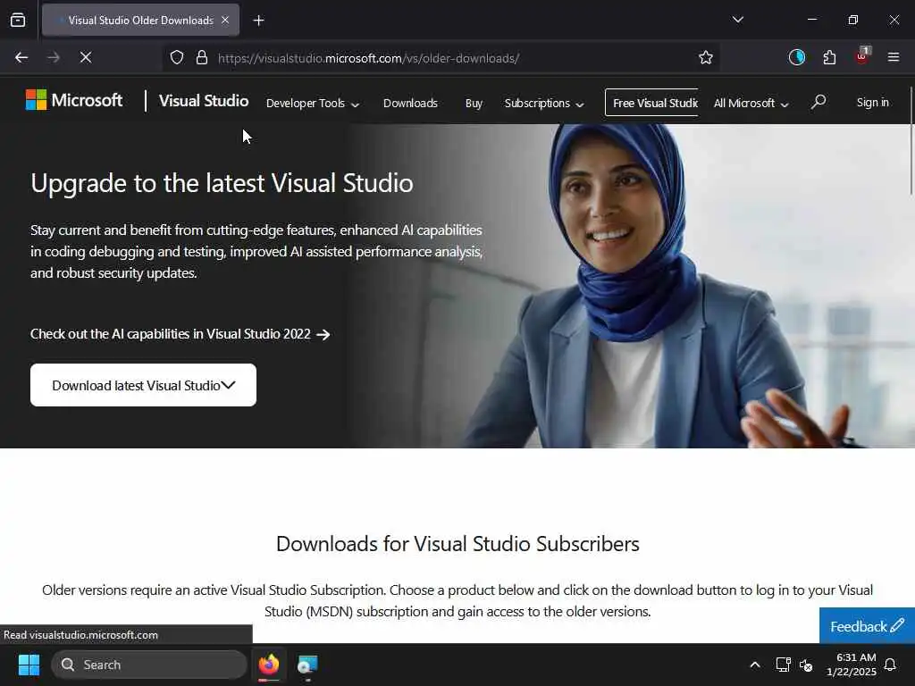The width and height of the screenshot is (915, 686).
Task: Click the Sign in link
Action: 872,102
